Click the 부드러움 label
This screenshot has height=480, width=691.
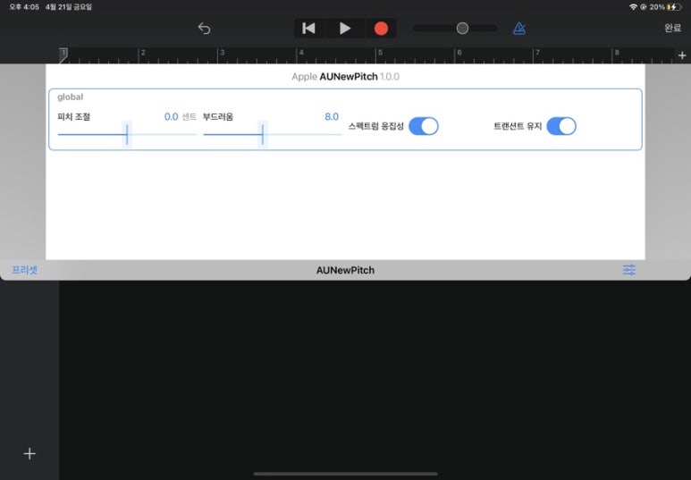pyautogui.click(x=218, y=117)
